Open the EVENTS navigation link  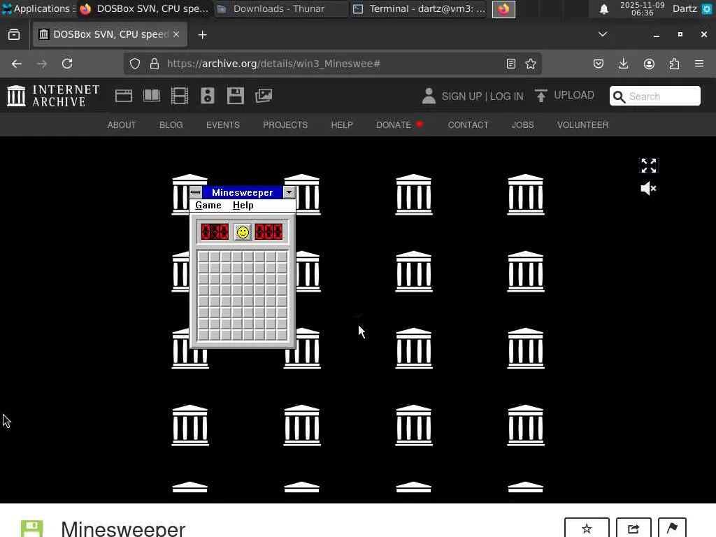(x=223, y=124)
